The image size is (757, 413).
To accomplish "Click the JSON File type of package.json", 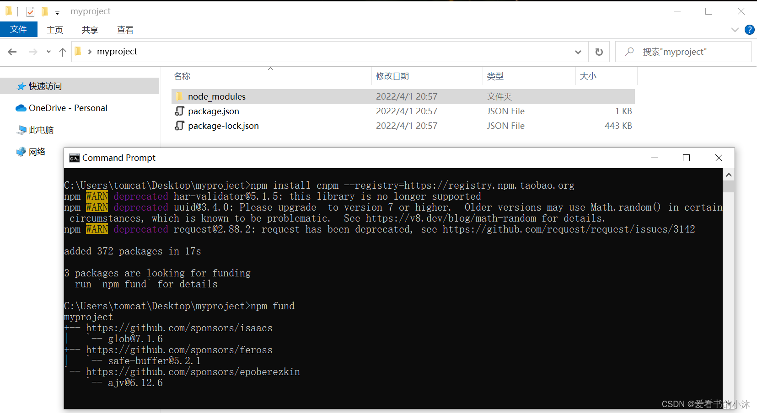I will point(505,111).
